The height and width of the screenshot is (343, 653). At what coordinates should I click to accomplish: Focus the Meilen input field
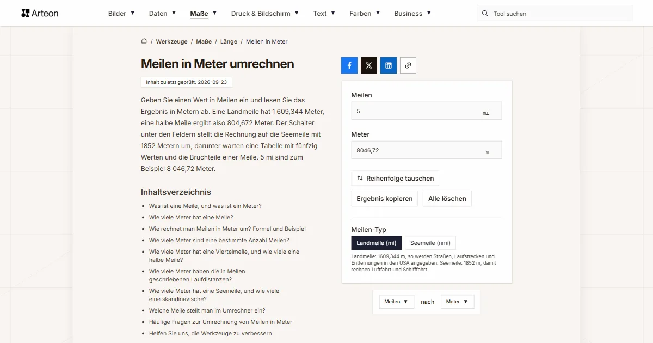click(x=427, y=111)
